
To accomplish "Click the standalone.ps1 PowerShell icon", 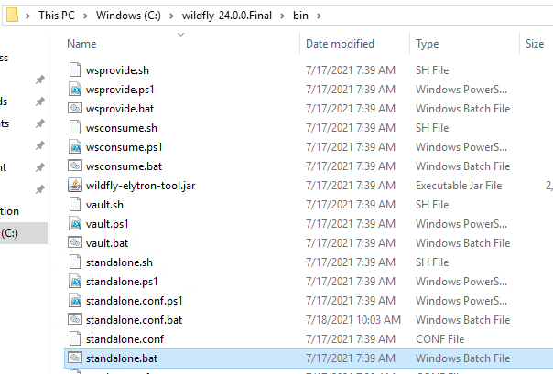I will click(75, 281).
